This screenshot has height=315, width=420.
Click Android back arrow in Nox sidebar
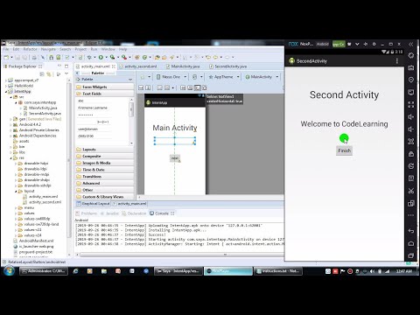point(411,231)
